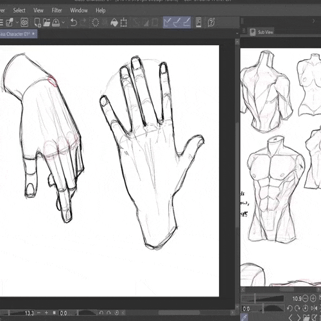Expand the Save options dropdown arrow
The width and height of the screenshot is (321, 321).
[x=63, y=22]
